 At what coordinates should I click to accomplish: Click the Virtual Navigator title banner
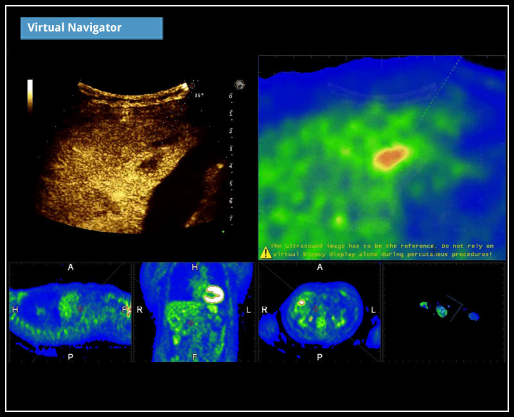coord(91,28)
